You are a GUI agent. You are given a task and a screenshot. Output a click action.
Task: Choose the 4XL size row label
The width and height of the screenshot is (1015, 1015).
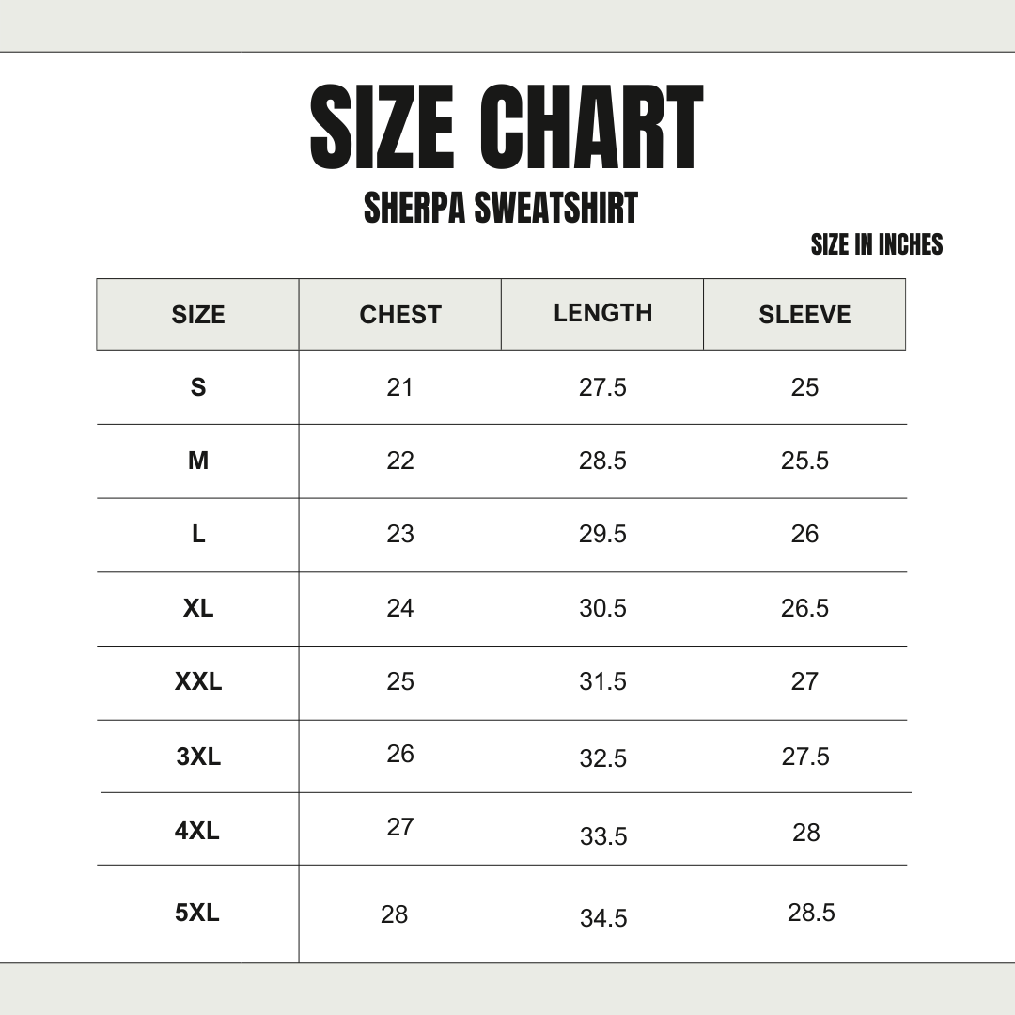197,831
